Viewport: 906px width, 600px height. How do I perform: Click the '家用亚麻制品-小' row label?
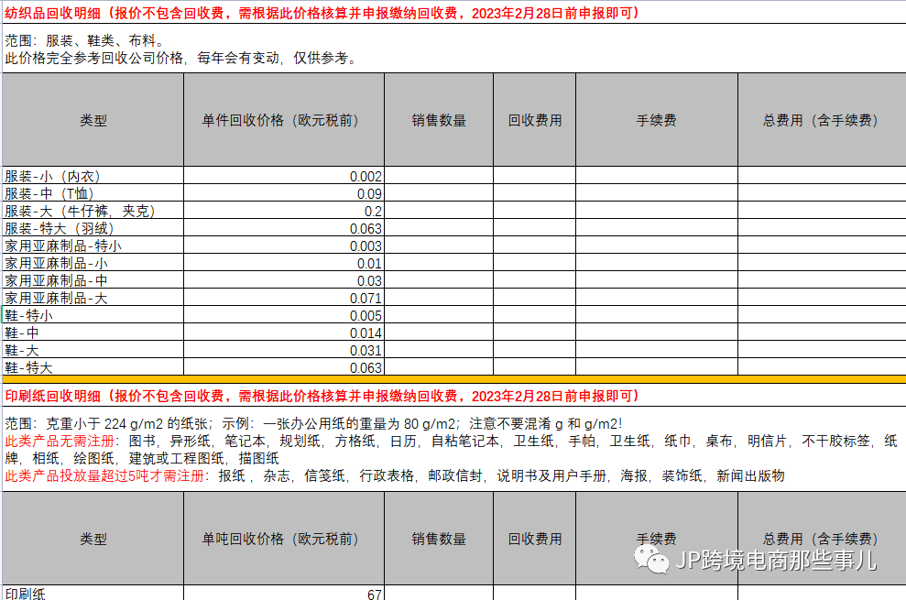click(x=56, y=263)
